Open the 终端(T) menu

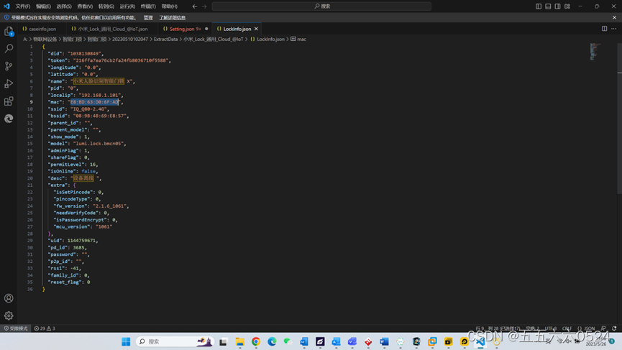[148, 6]
